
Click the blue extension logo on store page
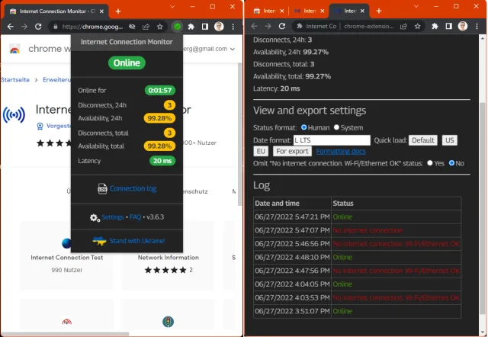(14, 115)
